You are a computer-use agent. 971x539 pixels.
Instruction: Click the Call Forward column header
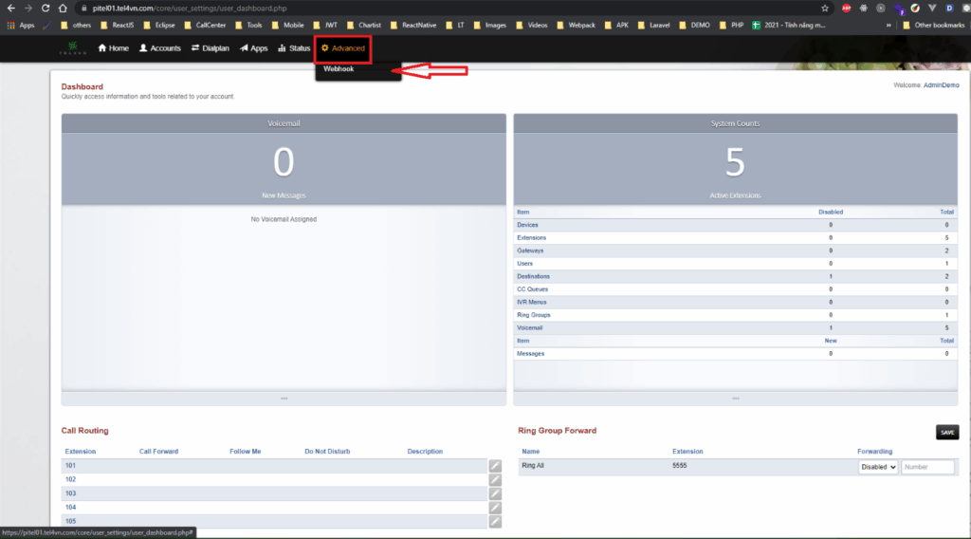click(158, 452)
